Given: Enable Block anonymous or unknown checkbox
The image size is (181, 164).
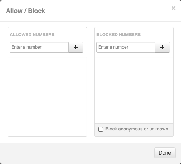Looking at the screenshot, I should click(100, 129).
